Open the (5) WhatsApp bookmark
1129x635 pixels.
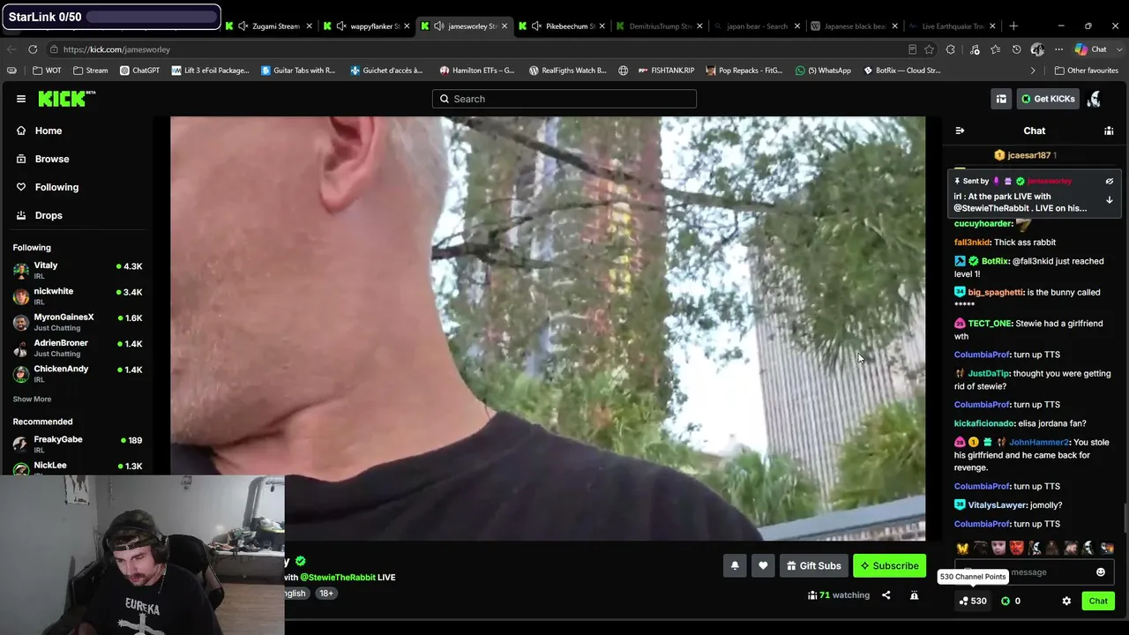click(x=823, y=71)
